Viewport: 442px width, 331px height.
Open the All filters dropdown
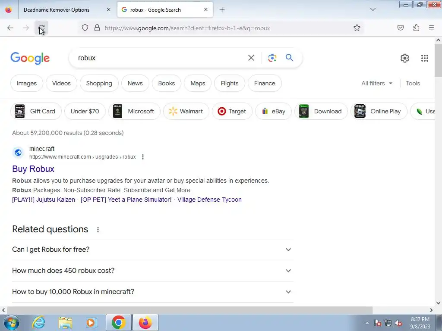377,83
